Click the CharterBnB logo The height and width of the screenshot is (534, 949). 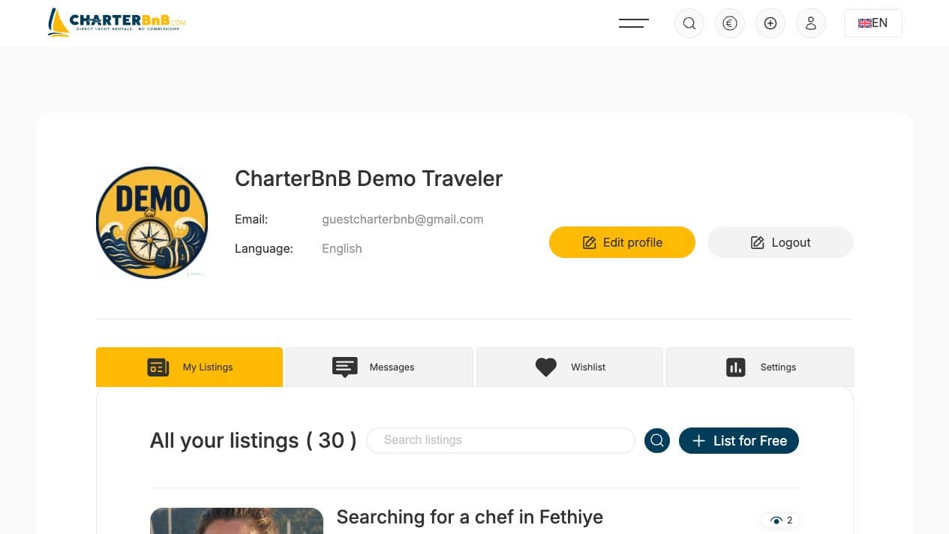click(116, 22)
